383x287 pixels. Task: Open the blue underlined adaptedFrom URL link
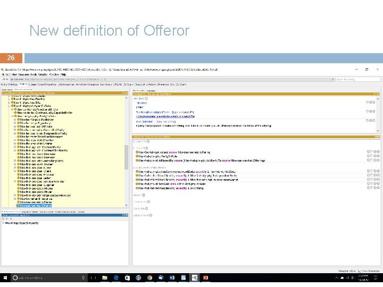165,116
